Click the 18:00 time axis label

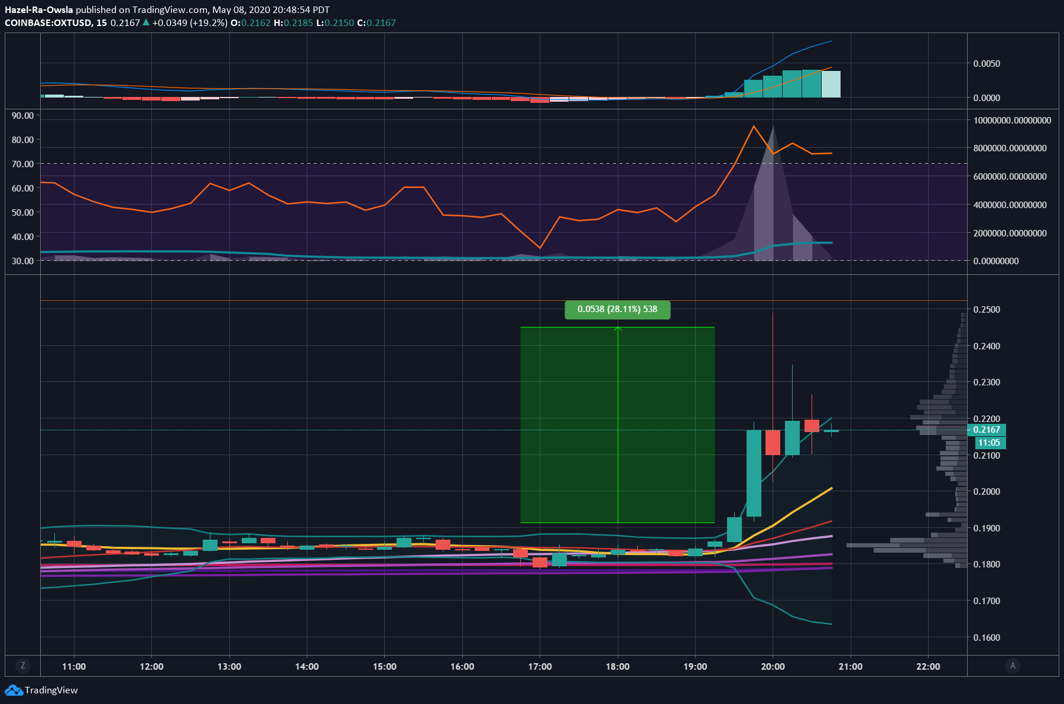coord(618,666)
